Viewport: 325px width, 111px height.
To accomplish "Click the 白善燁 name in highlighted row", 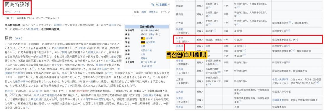I will [x=179, y=38].
